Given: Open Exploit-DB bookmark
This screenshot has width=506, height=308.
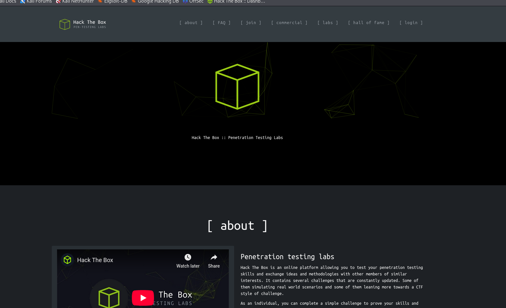Looking at the screenshot, I should [x=113, y=2].
